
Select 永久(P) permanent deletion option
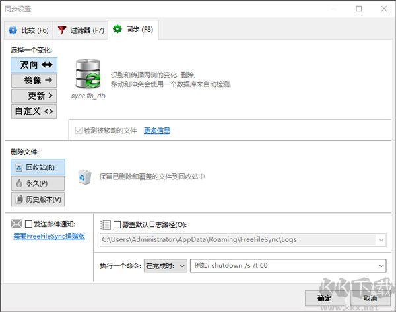tap(38, 183)
